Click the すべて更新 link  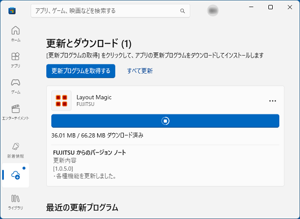point(140,71)
